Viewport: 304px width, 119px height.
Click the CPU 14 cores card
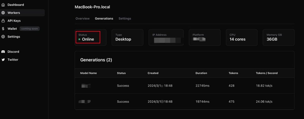(241, 37)
